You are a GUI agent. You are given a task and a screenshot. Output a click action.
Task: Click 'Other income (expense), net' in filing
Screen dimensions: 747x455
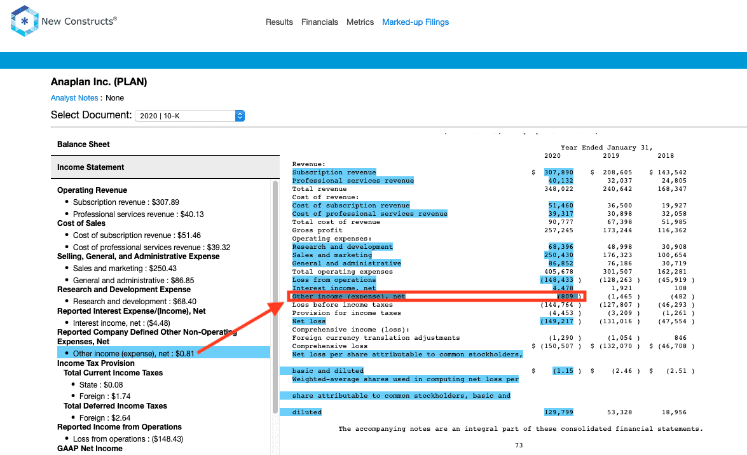coord(349,296)
